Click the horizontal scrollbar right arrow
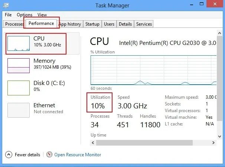This screenshot has width=225, height=167. point(214,143)
